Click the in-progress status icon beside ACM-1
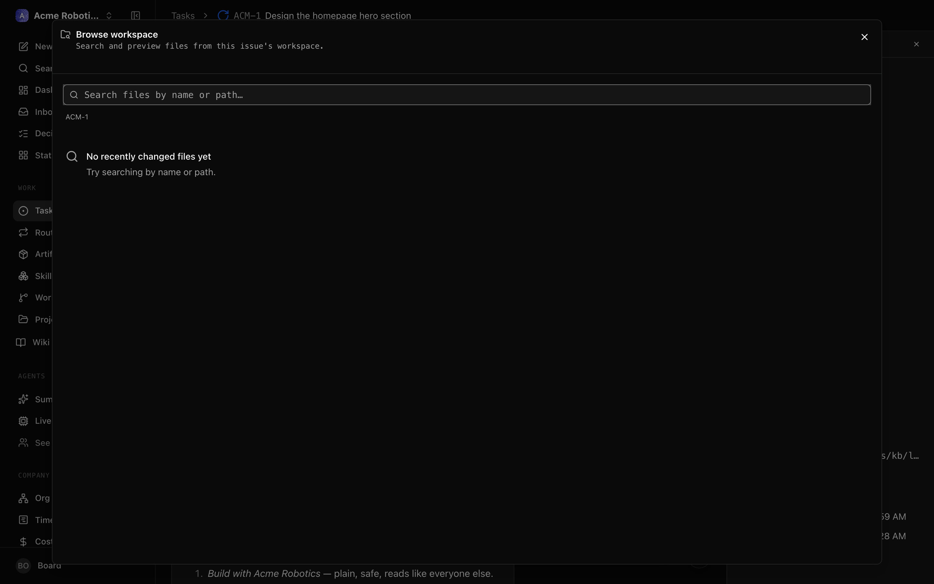 point(223,16)
